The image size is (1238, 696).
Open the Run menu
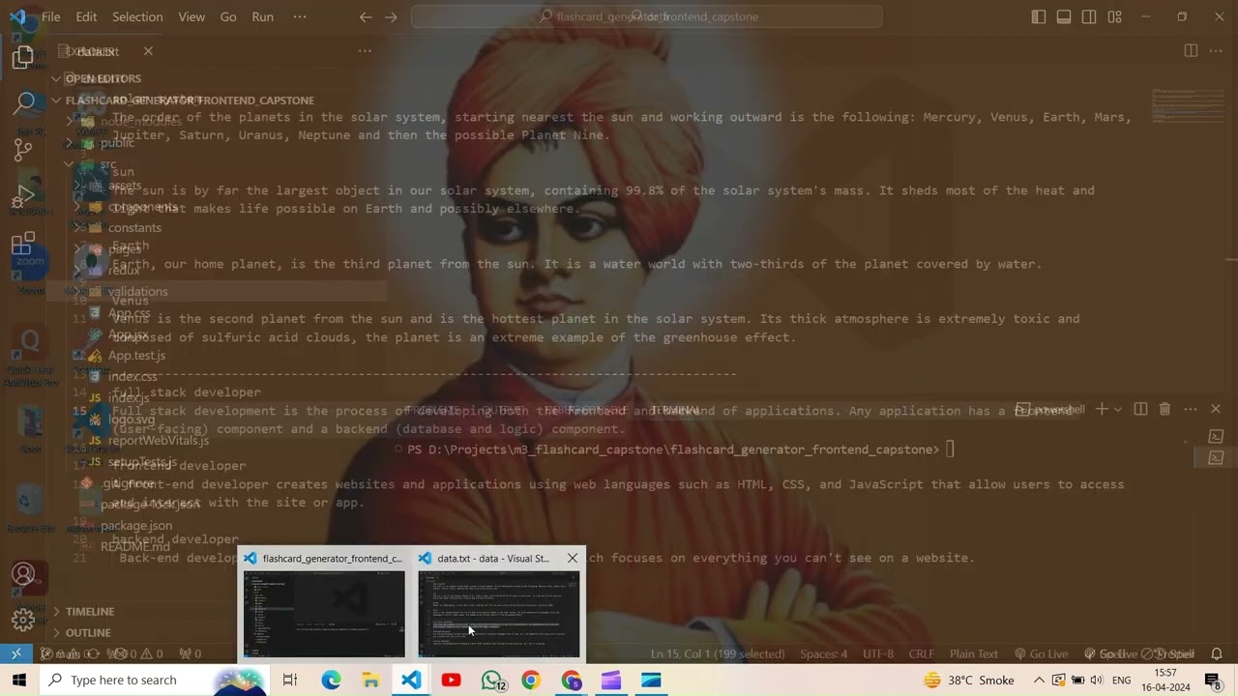tap(262, 16)
